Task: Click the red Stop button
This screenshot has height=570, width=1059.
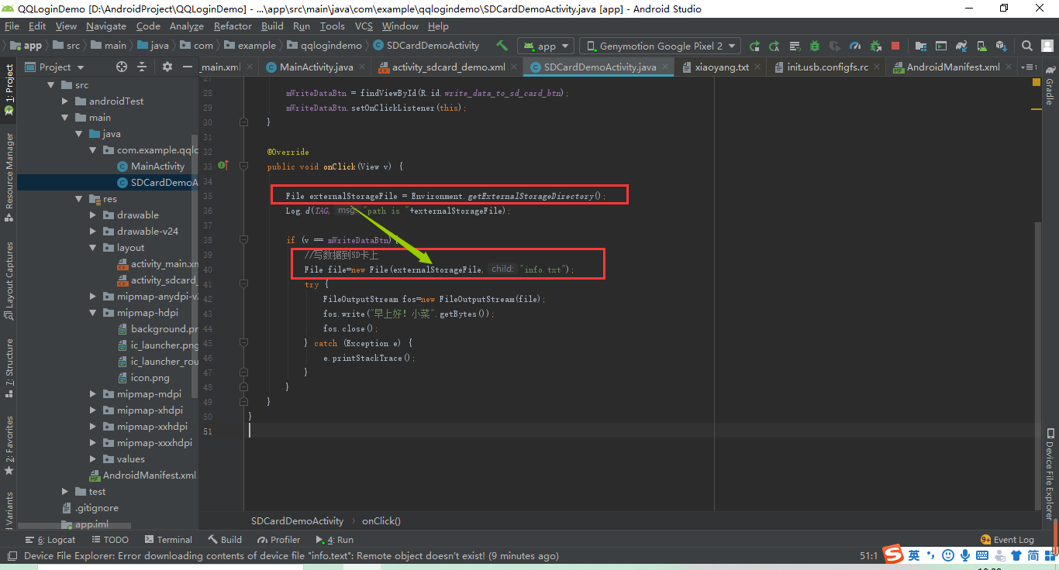Action: coord(895,46)
